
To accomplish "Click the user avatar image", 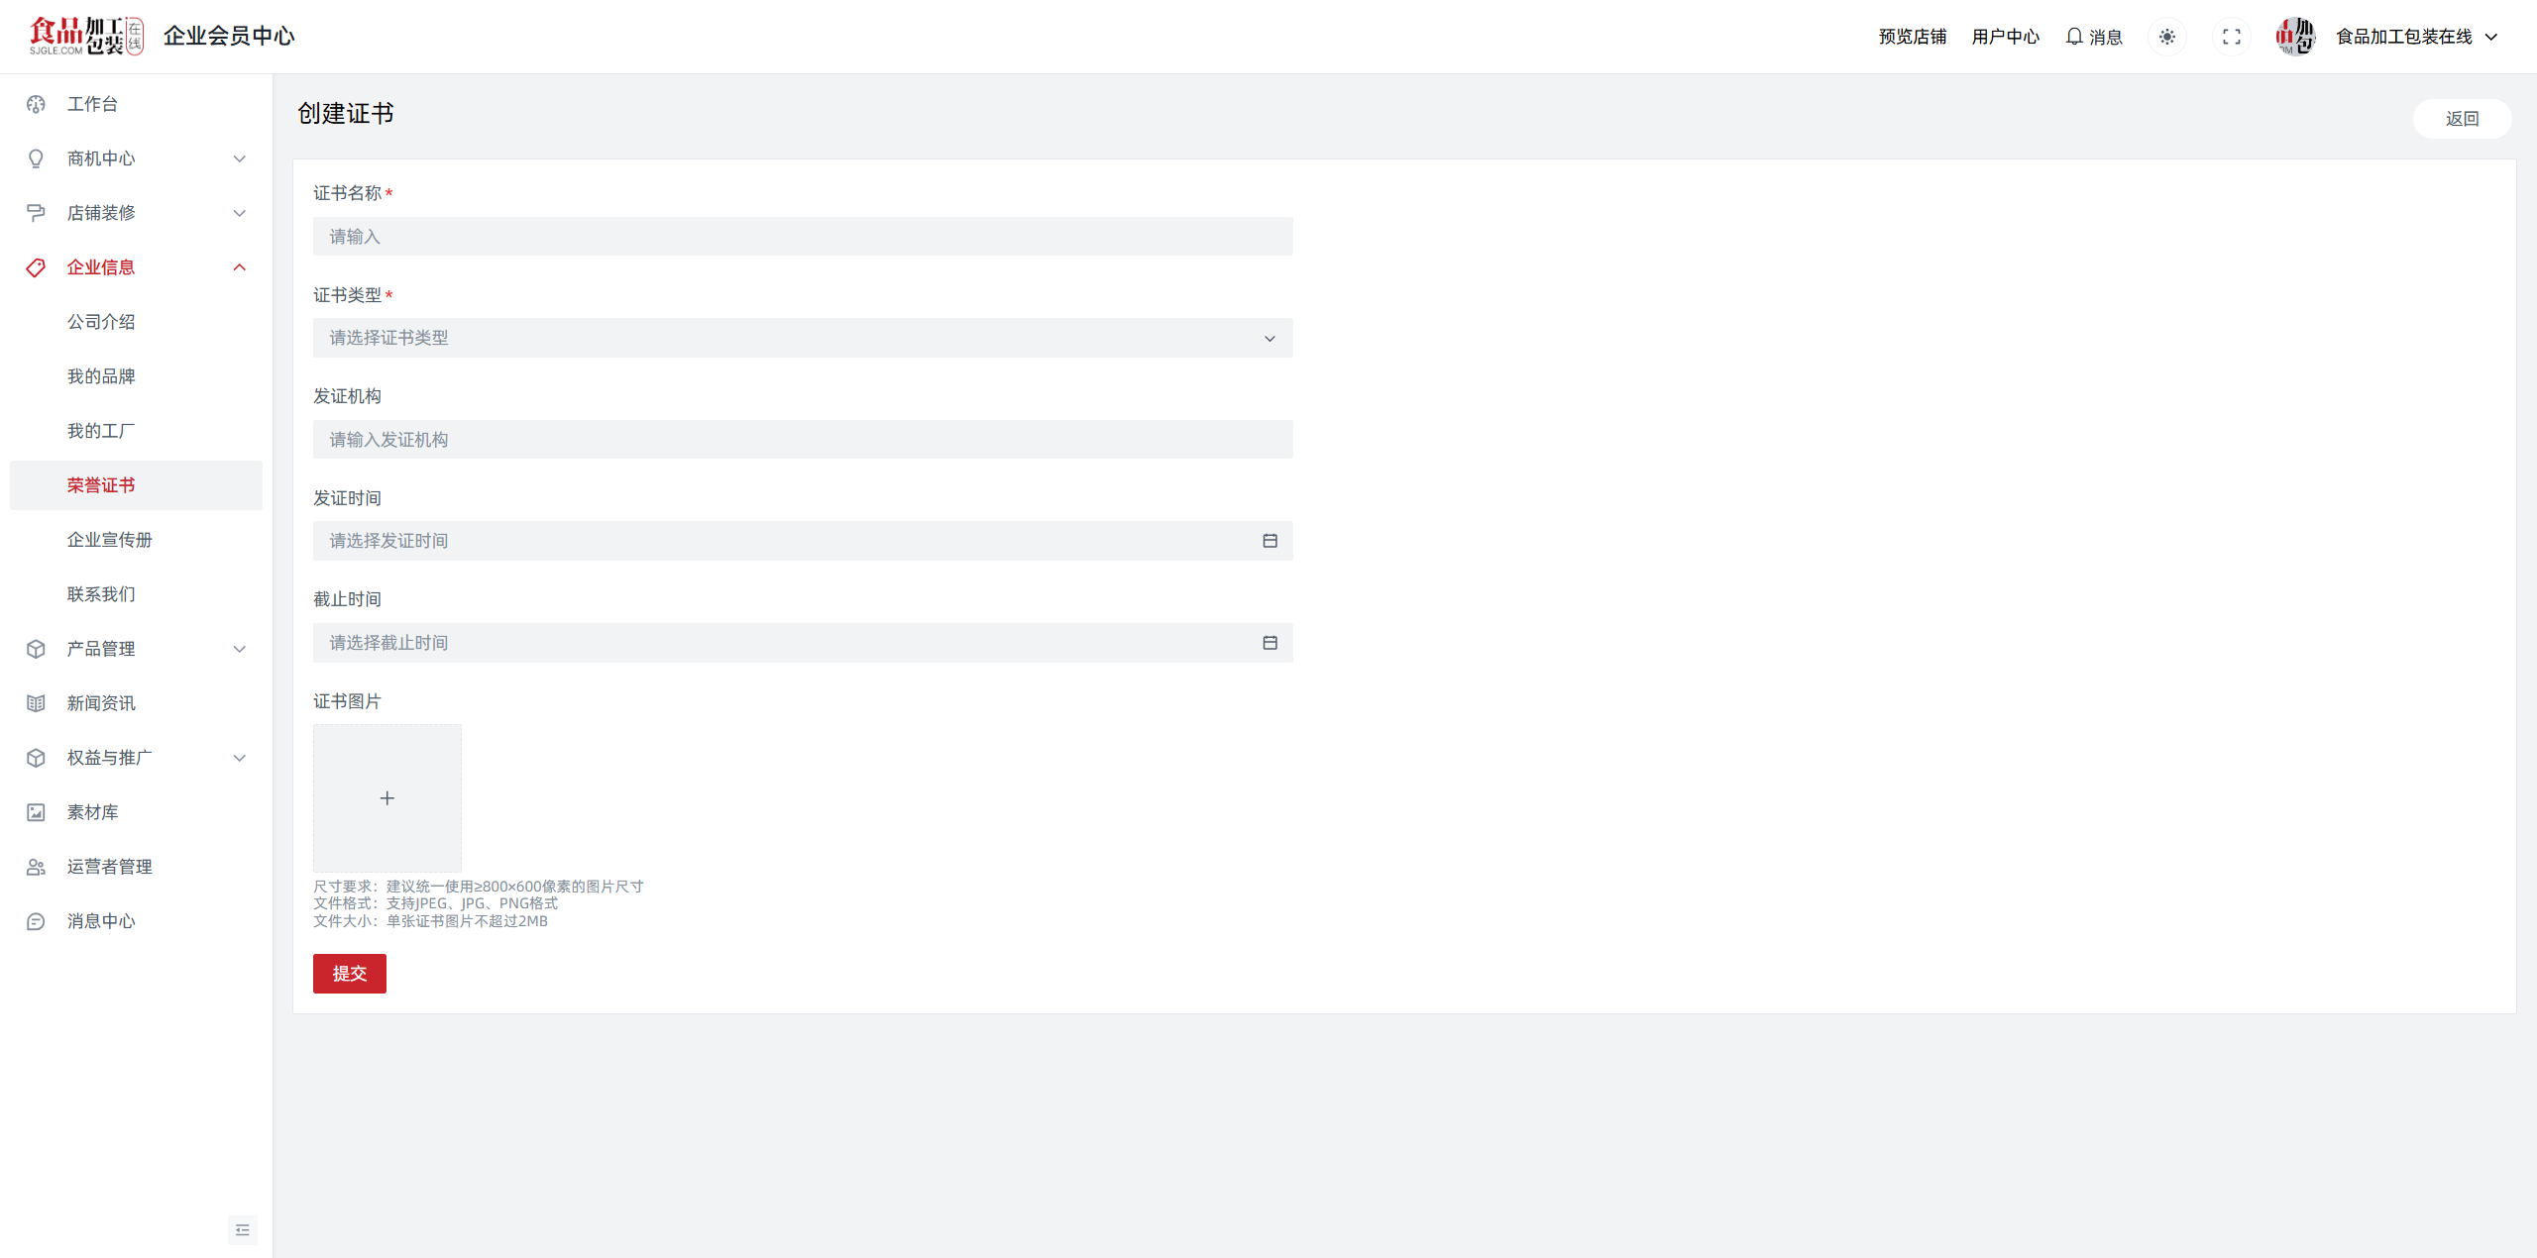I will (2295, 37).
